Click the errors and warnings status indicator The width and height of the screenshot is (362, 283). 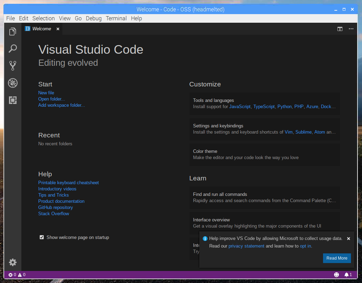point(17,275)
